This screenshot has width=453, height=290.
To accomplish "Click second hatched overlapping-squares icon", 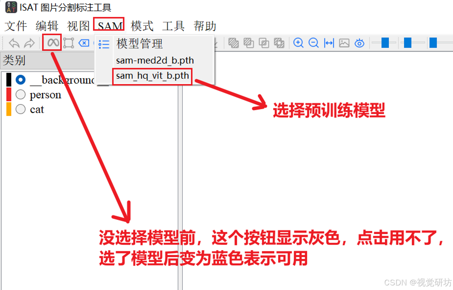I will 249,43.
